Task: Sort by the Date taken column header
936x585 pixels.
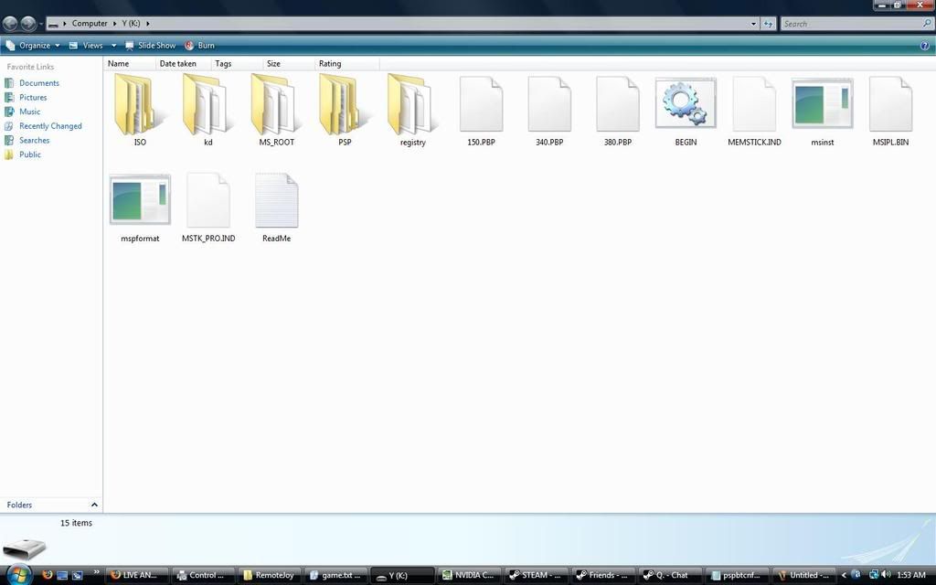Action: (x=184, y=63)
